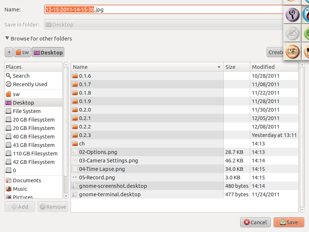This screenshot has height=232, width=309.
Task: Select the 0.1.9 folder row
Action: pos(185,101)
